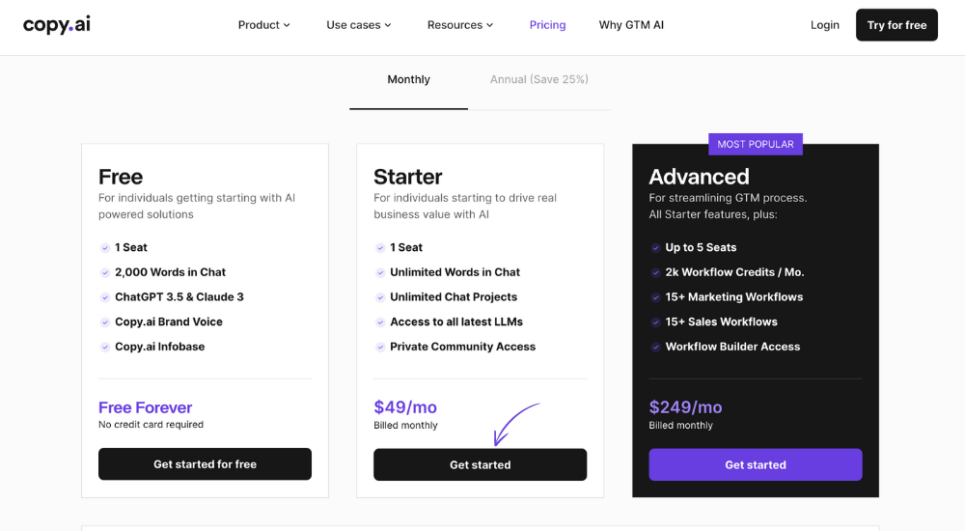Viewport: 965px width, 531px height.
Task: Switch to the Monthly billing tab
Action: (x=408, y=79)
